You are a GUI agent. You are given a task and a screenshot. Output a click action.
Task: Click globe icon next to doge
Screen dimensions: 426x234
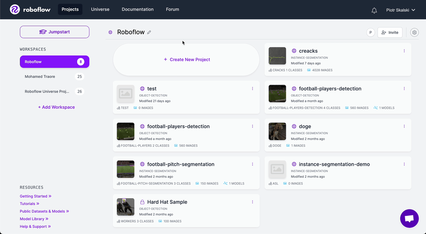294,126
